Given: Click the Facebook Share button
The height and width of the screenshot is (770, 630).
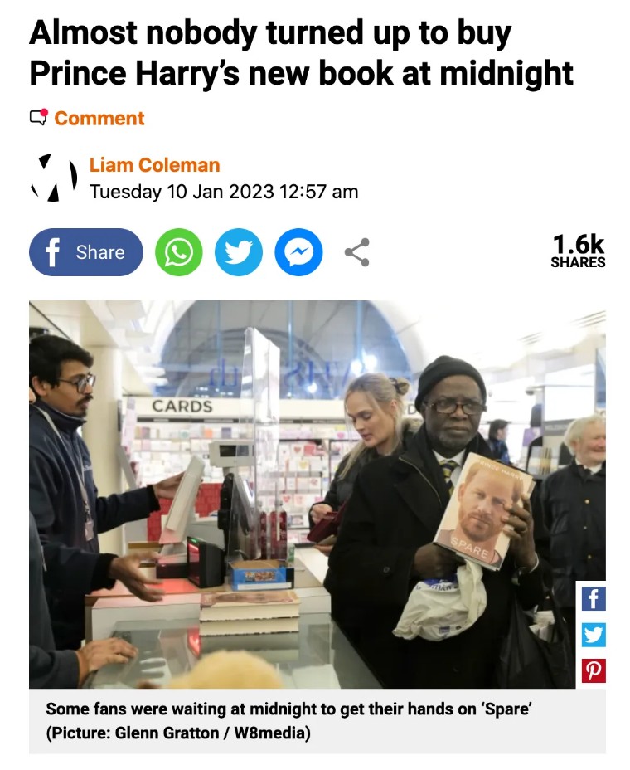Looking at the screenshot, I should (86, 252).
